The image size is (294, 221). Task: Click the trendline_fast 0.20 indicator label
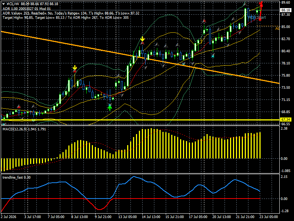17,178
